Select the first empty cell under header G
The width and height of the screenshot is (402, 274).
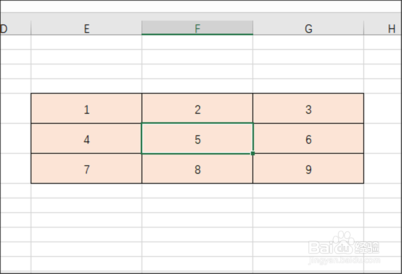308,42
